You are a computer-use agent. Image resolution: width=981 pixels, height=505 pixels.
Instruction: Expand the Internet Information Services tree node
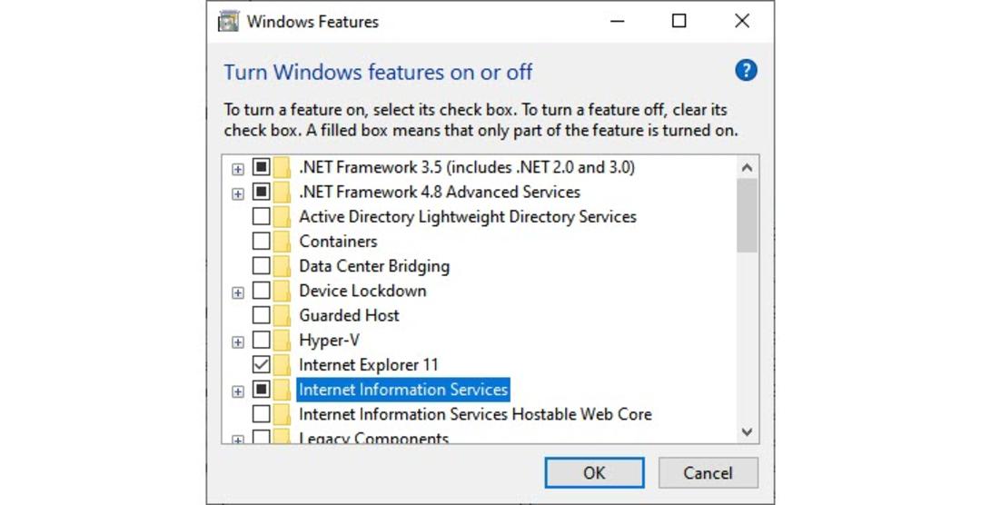pos(238,391)
